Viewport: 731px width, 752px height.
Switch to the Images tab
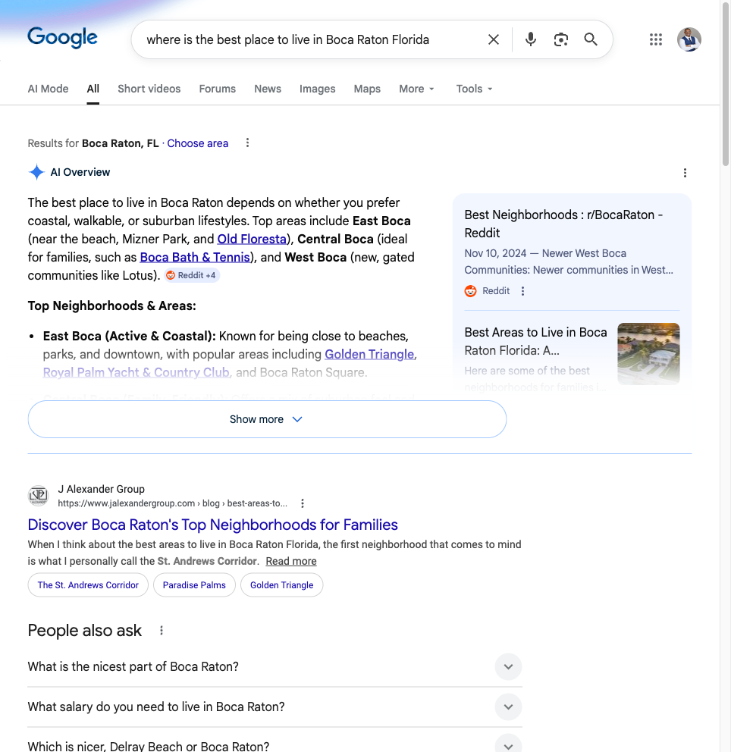pyautogui.click(x=317, y=89)
